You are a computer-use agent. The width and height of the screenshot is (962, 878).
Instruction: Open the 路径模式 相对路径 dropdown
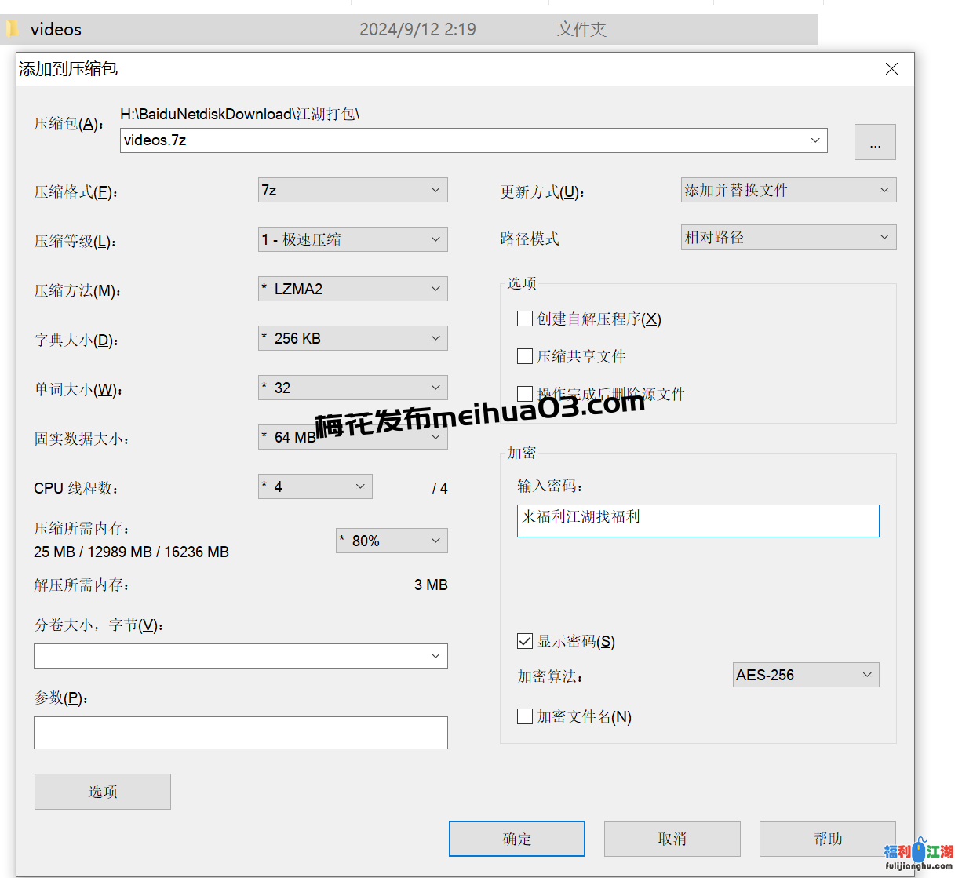tap(789, 237)
